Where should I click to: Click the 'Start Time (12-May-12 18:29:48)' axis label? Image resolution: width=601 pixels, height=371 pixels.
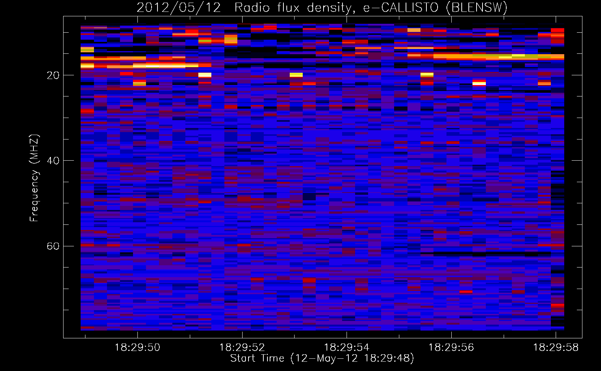322,358
